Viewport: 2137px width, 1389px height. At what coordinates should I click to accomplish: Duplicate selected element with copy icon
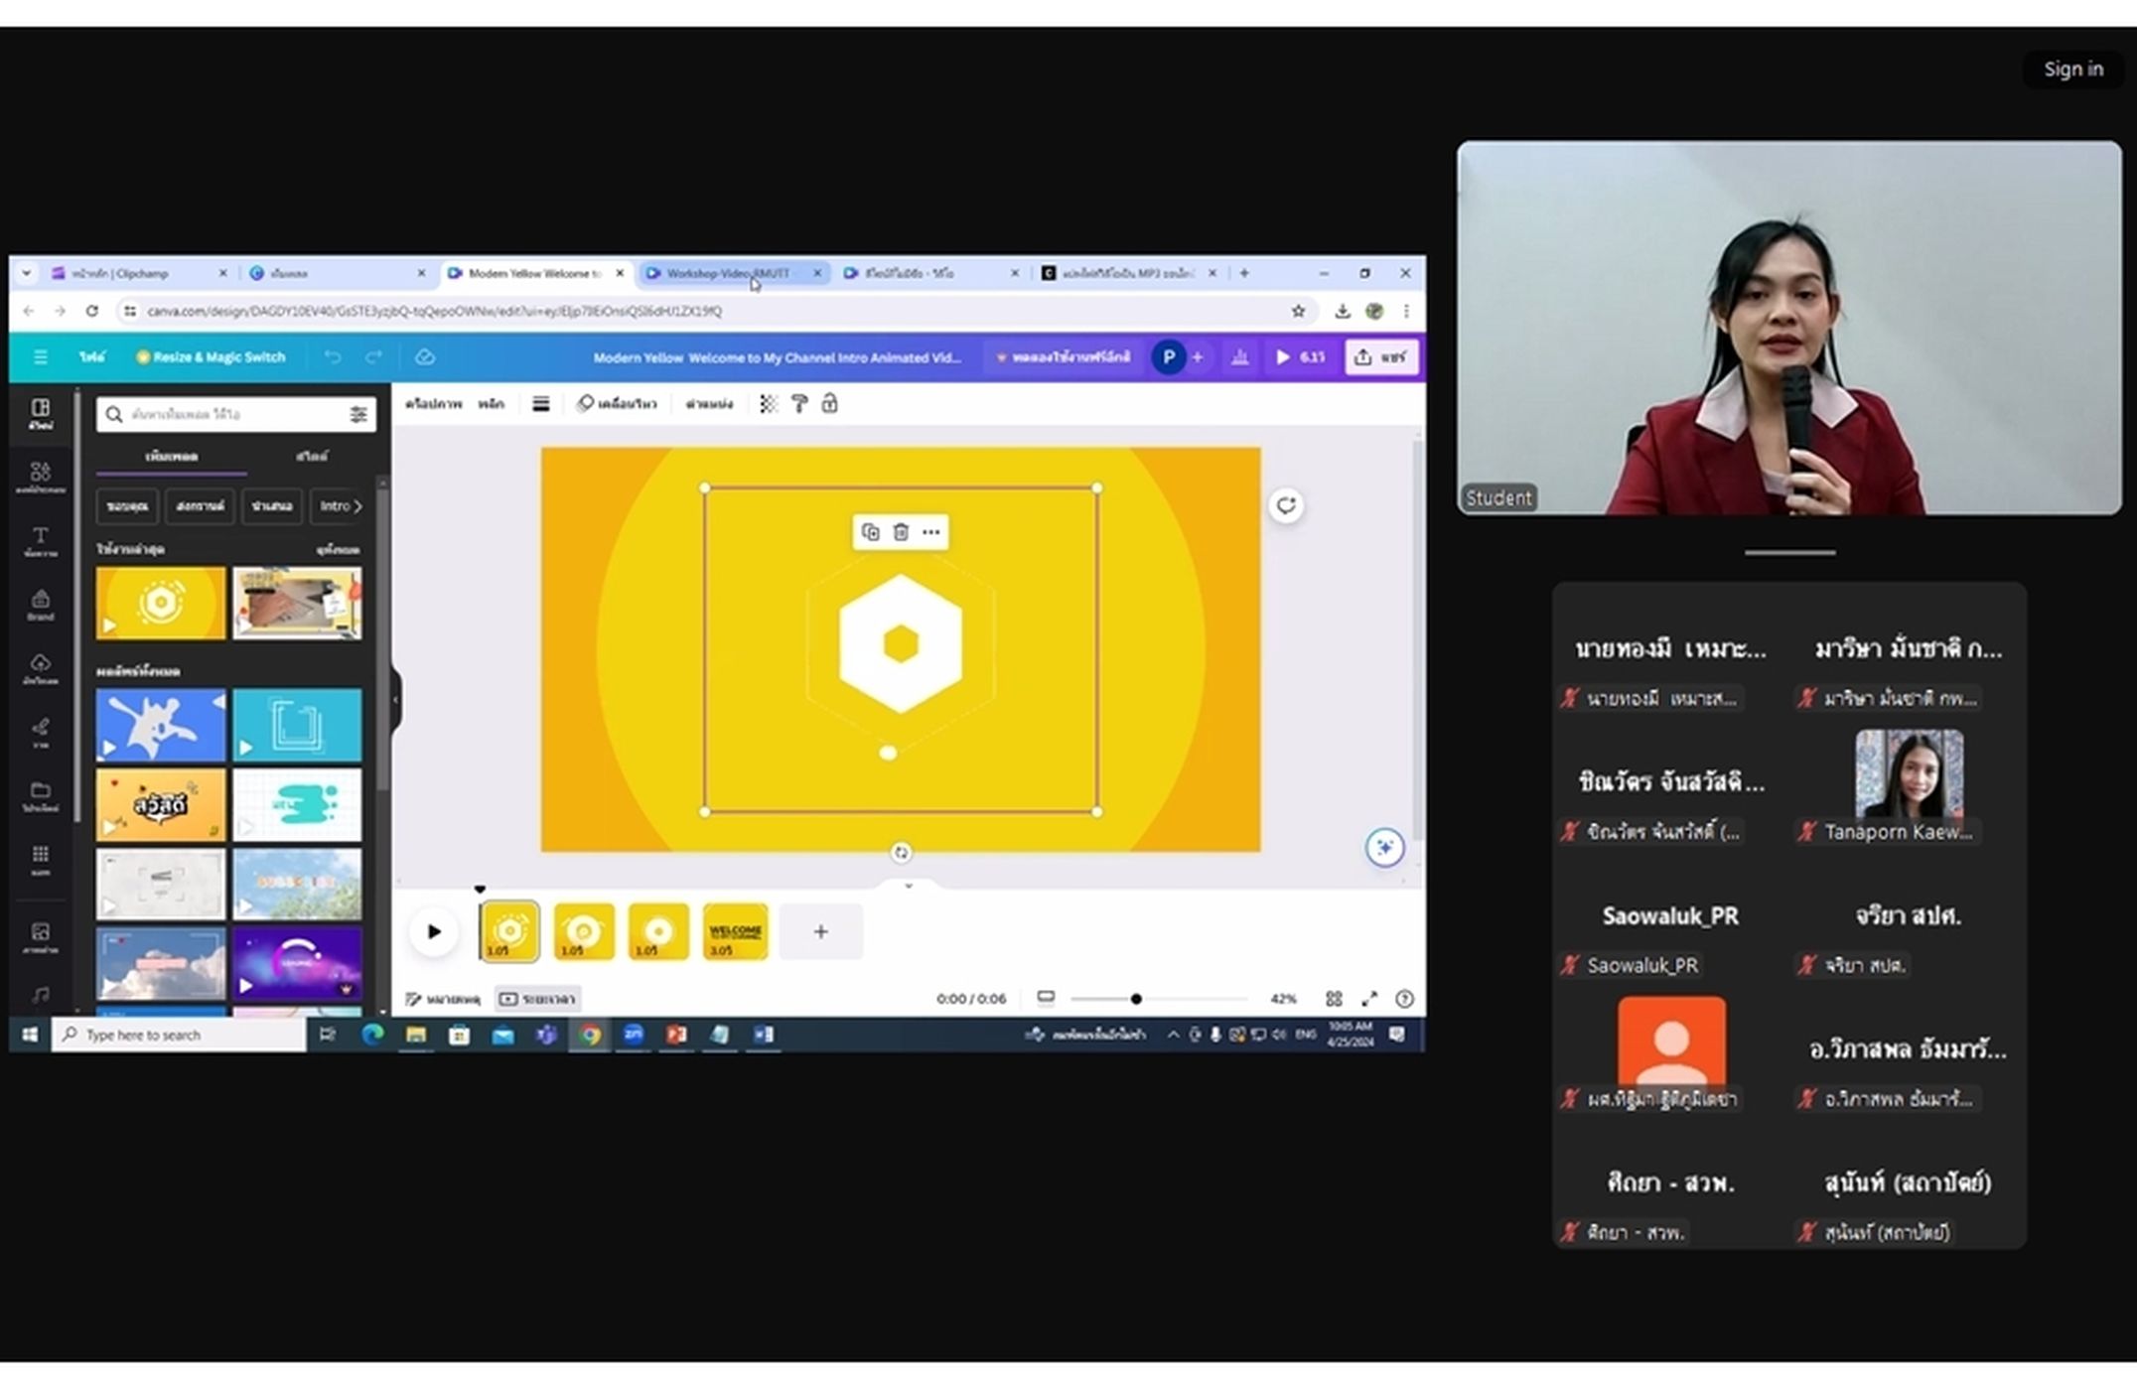870,532
